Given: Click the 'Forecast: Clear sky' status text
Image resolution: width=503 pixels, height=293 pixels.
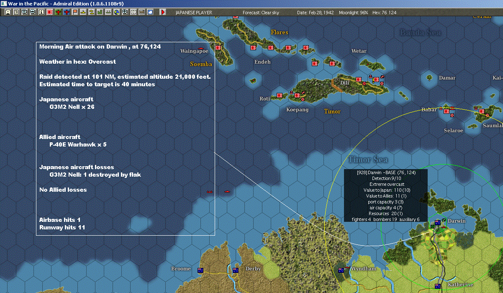Looking at the screenshot, I should pyautogui.click(x=261, y=13).
